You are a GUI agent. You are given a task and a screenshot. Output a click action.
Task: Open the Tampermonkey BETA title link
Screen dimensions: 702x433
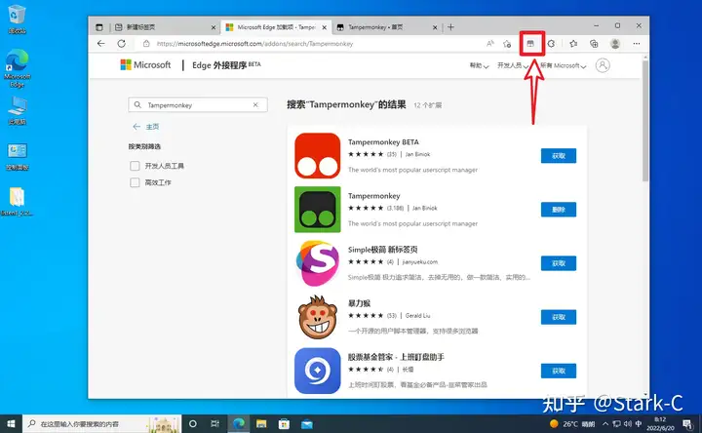pyautogui.click(x=383, y=142)
